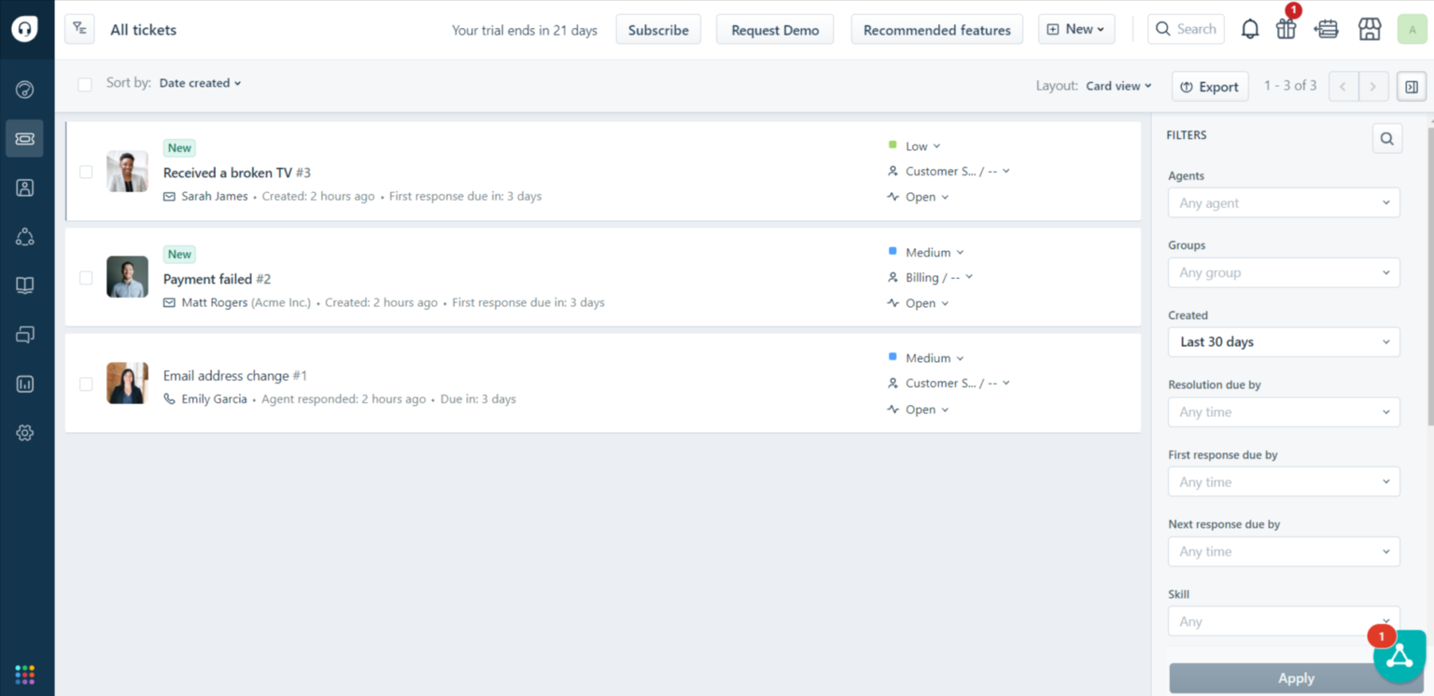Image resolution: width=1434 pixels, height=696 pixels.
Task: Select the Tickets icon in the sidebar
Action: (25, 138)
